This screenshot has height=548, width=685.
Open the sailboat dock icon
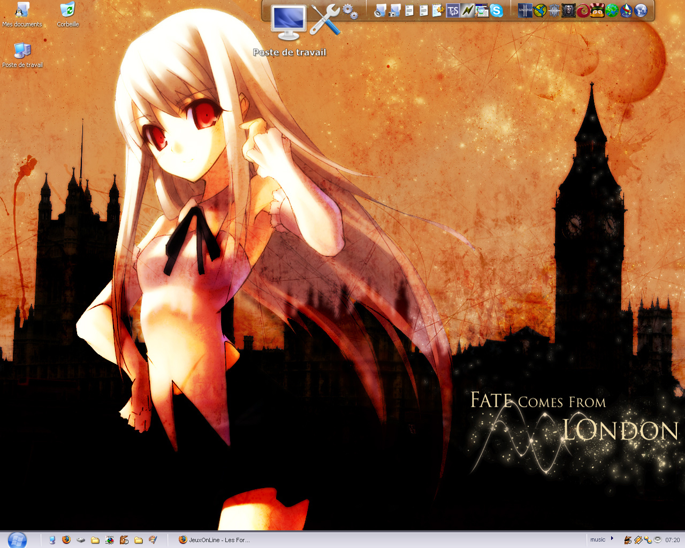(627, 11)
